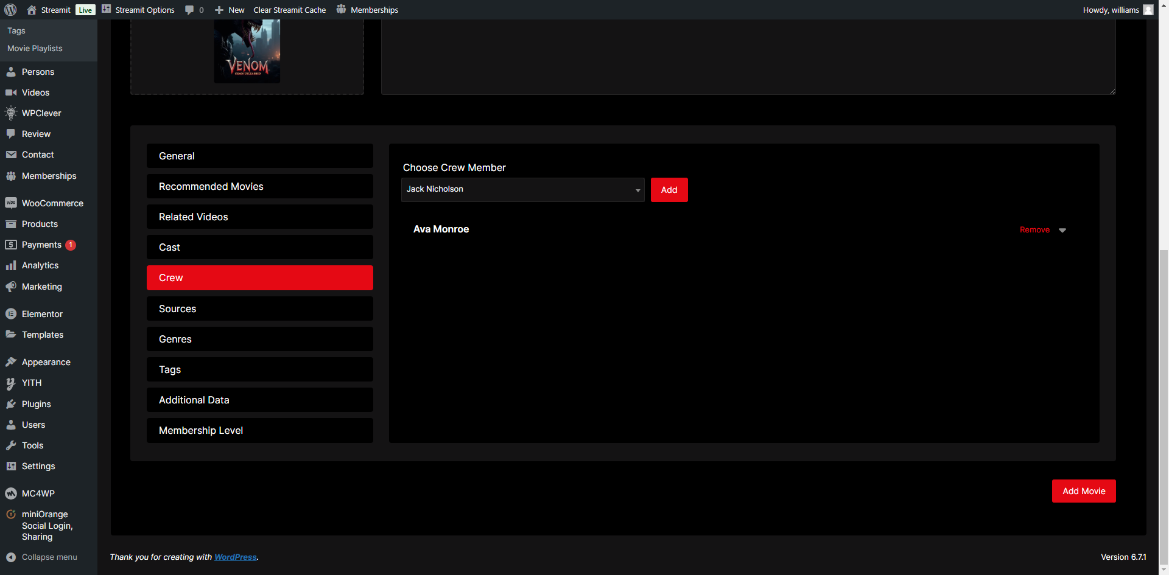1169x575 pixels.
Task: Click the Review sidebar icon
Action: click(x=11, y=134)
